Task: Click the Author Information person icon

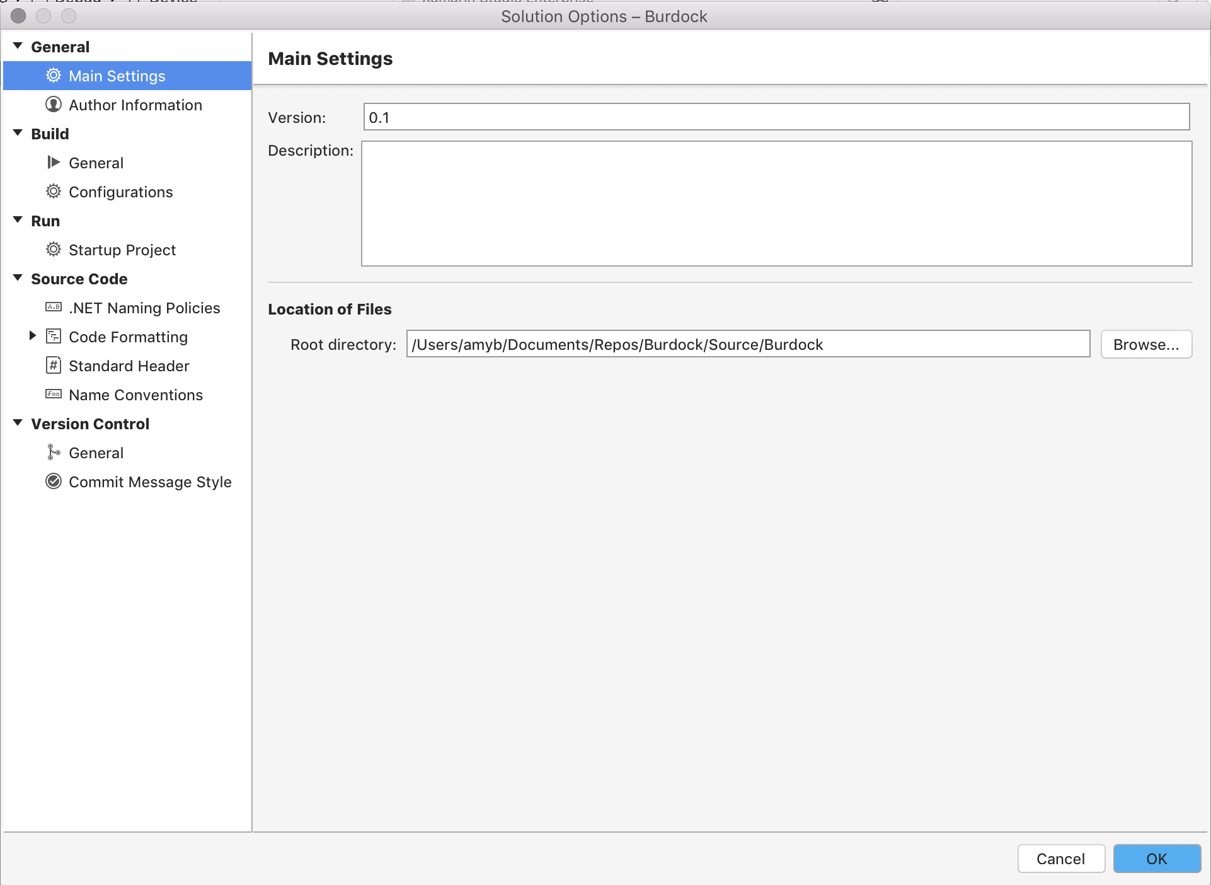Action: point(54,105)
